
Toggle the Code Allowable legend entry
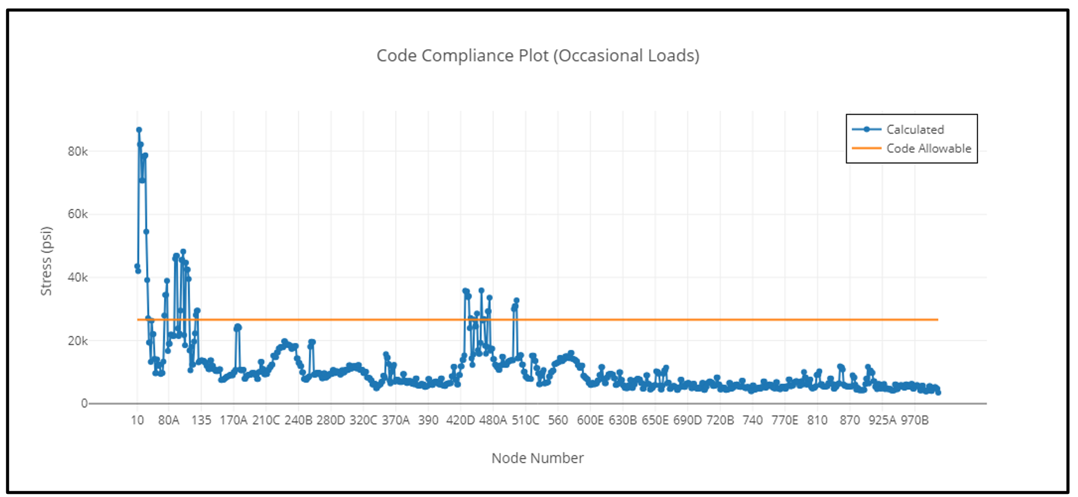tap(928, 148)
